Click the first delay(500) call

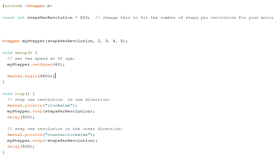[x=21, y=117]
